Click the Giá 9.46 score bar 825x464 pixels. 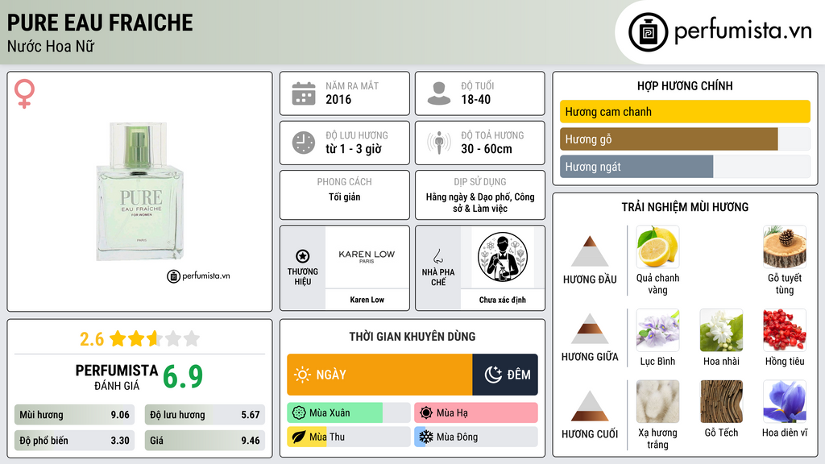pos(205,441)
